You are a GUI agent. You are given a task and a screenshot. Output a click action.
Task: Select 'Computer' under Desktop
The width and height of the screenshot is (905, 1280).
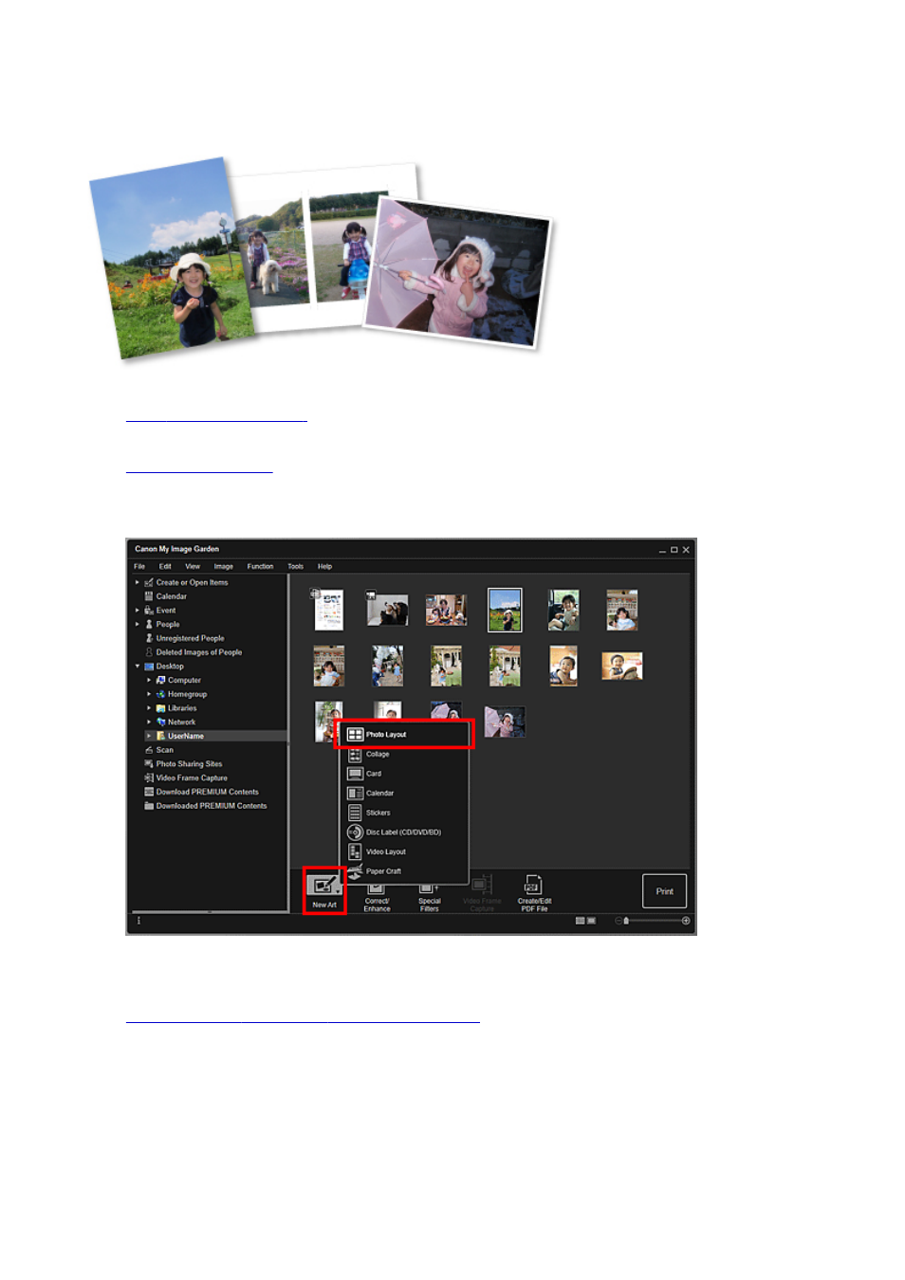click(184, 681)
